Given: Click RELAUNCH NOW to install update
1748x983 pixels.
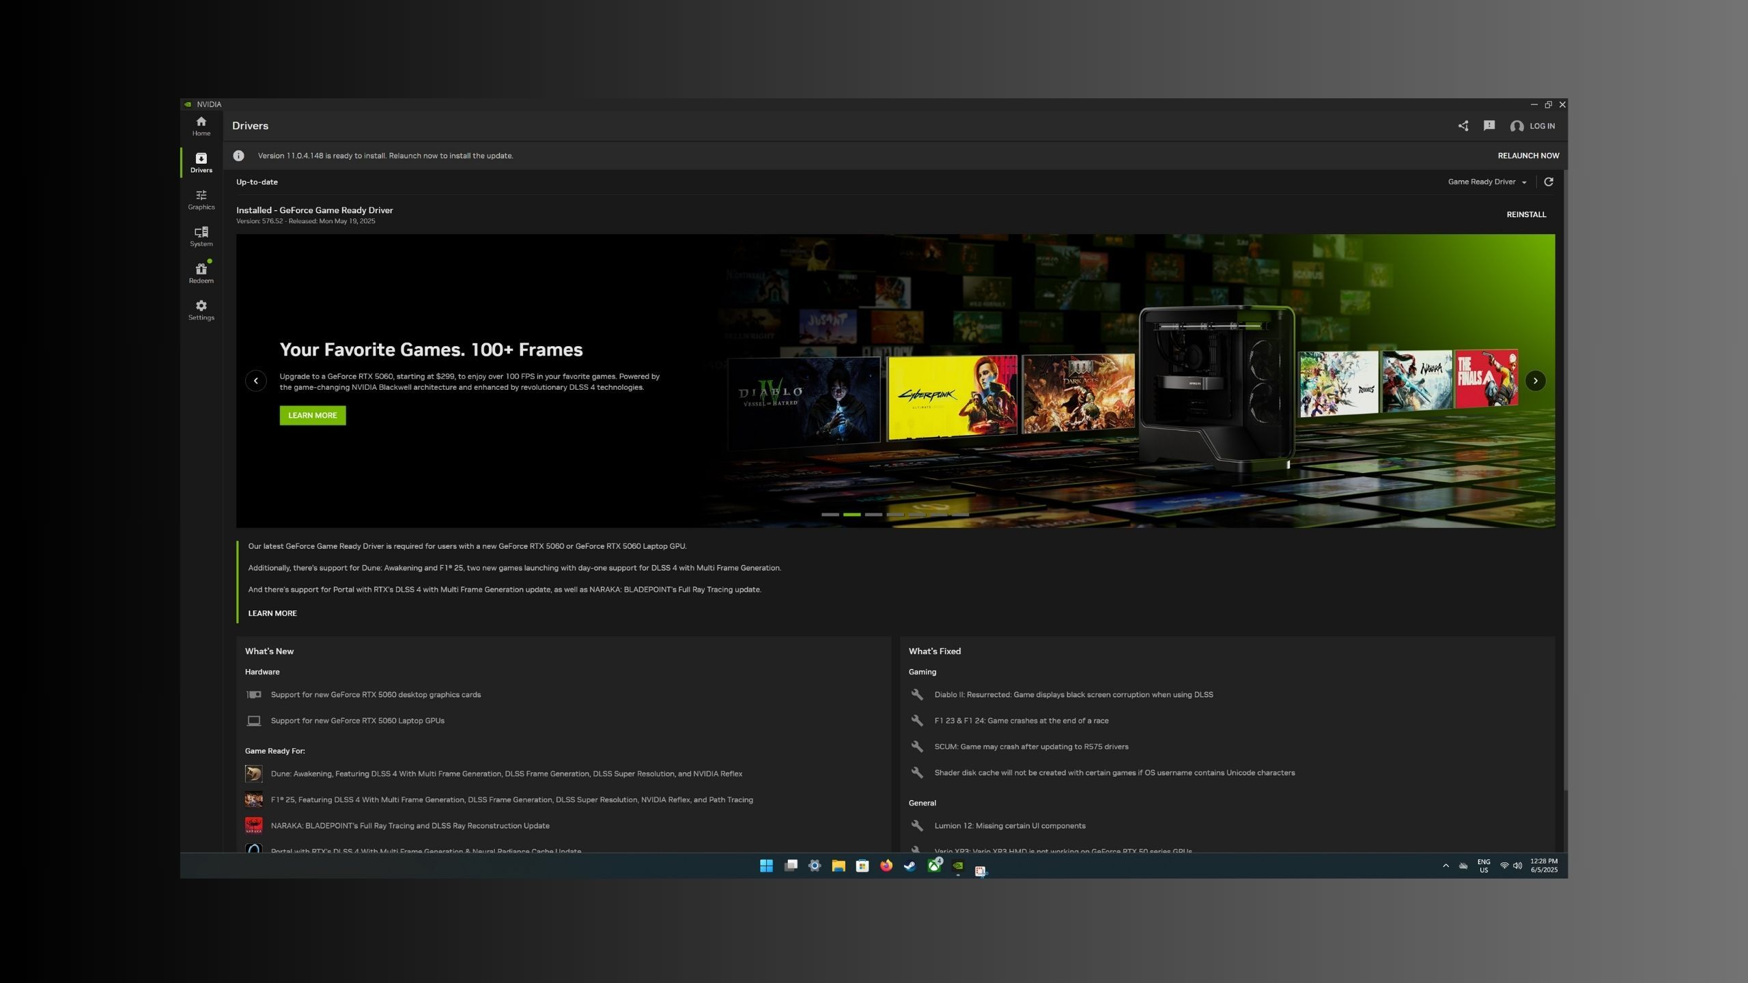Looking at the screenshot, I should [x=1528, y=156].
